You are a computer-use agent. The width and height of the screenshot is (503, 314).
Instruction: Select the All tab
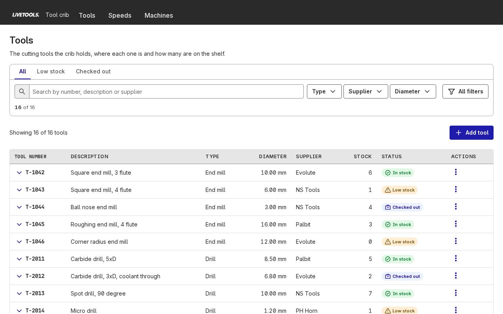coord(22,71)
